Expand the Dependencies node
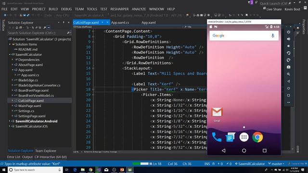Image resolution: width=308 pixels, height=173 pixels. click(x=13, y=60)
